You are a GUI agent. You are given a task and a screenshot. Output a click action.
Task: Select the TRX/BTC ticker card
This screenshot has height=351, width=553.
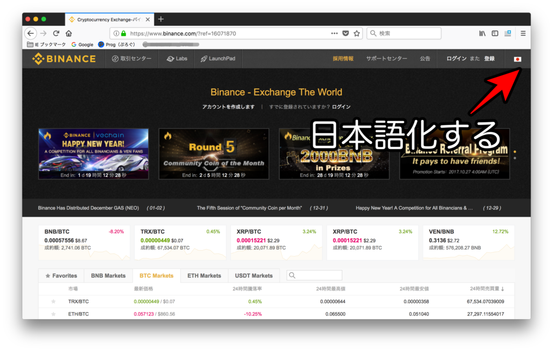(x=180, y=243)
